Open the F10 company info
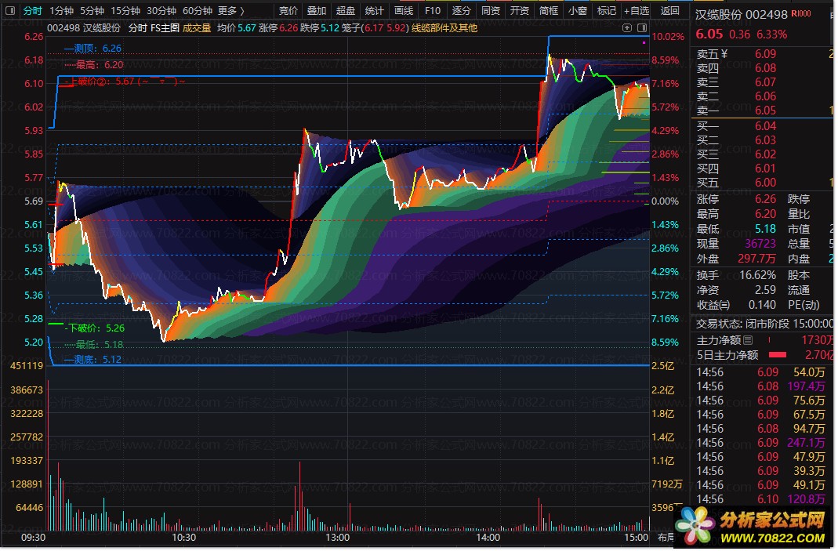The image size is (838, 551). (x=433, y=11)
